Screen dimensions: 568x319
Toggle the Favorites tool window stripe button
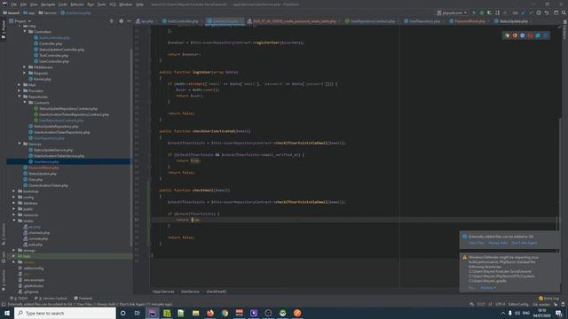(4, 280)
